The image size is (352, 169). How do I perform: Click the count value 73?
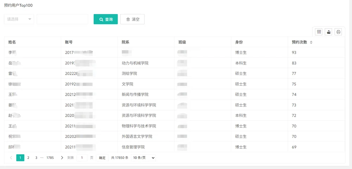click(x=294, y=105)
